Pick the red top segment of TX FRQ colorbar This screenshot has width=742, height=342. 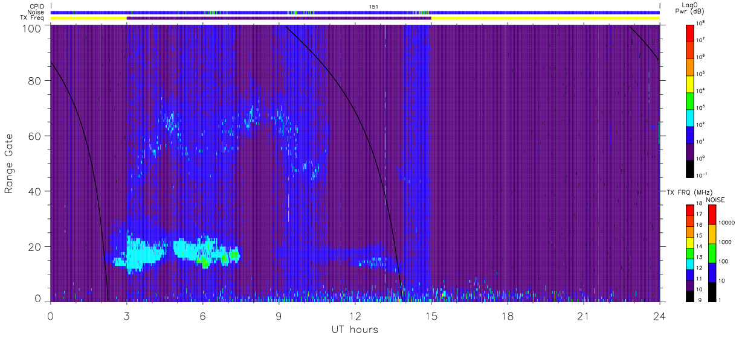[x=690, y=211]
